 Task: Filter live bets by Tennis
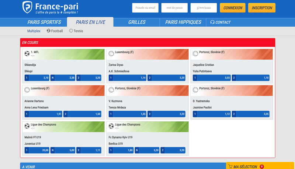(x=76, y=31)
